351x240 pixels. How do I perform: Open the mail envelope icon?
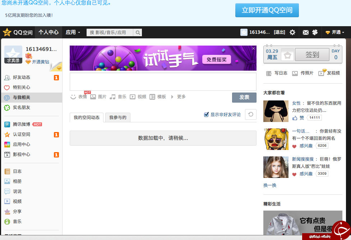[x=306, y=32]
